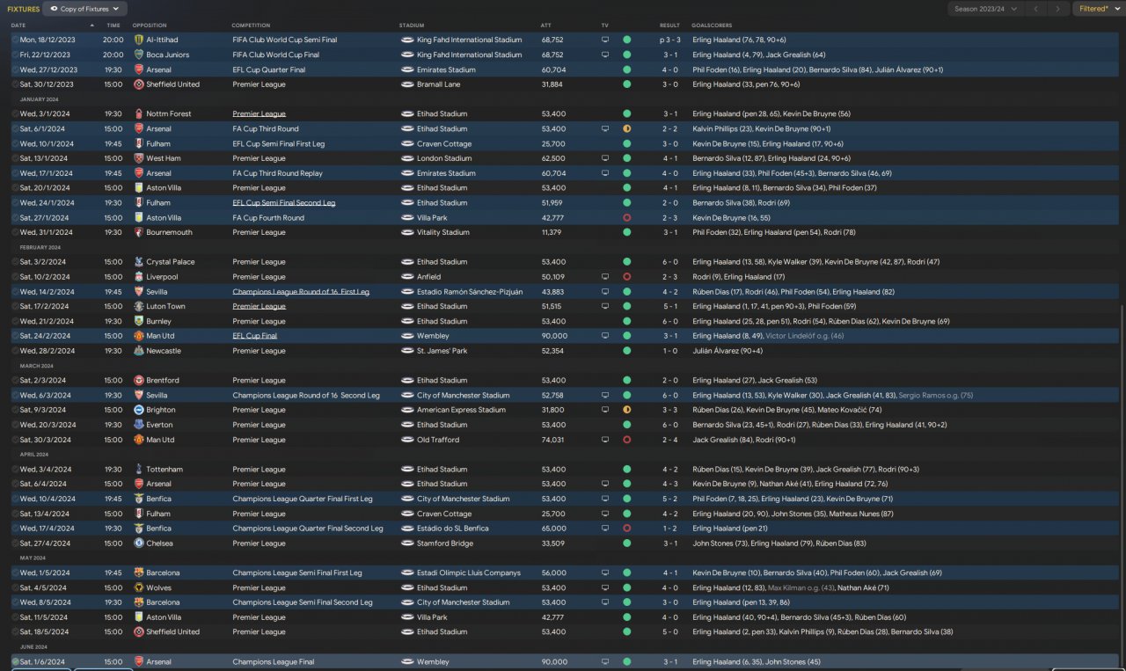Click the 11,379 attendance figure
Viewport: 1126px width, 671px height.
point(552,232)
